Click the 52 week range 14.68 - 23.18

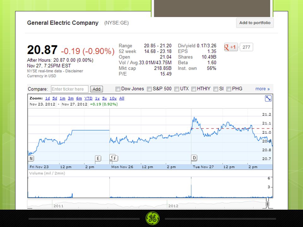[x=158, y=51]
